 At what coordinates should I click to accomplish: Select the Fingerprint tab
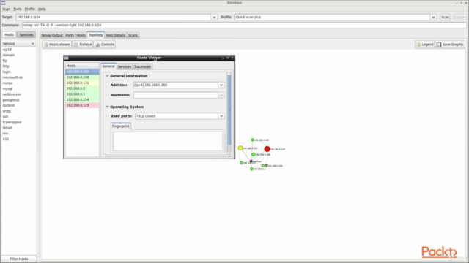point(120,126)
